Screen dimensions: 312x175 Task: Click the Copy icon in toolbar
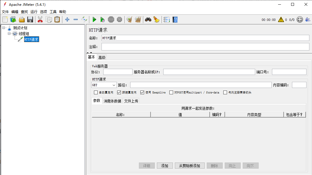pyautogui.click(x=48, y=19)
